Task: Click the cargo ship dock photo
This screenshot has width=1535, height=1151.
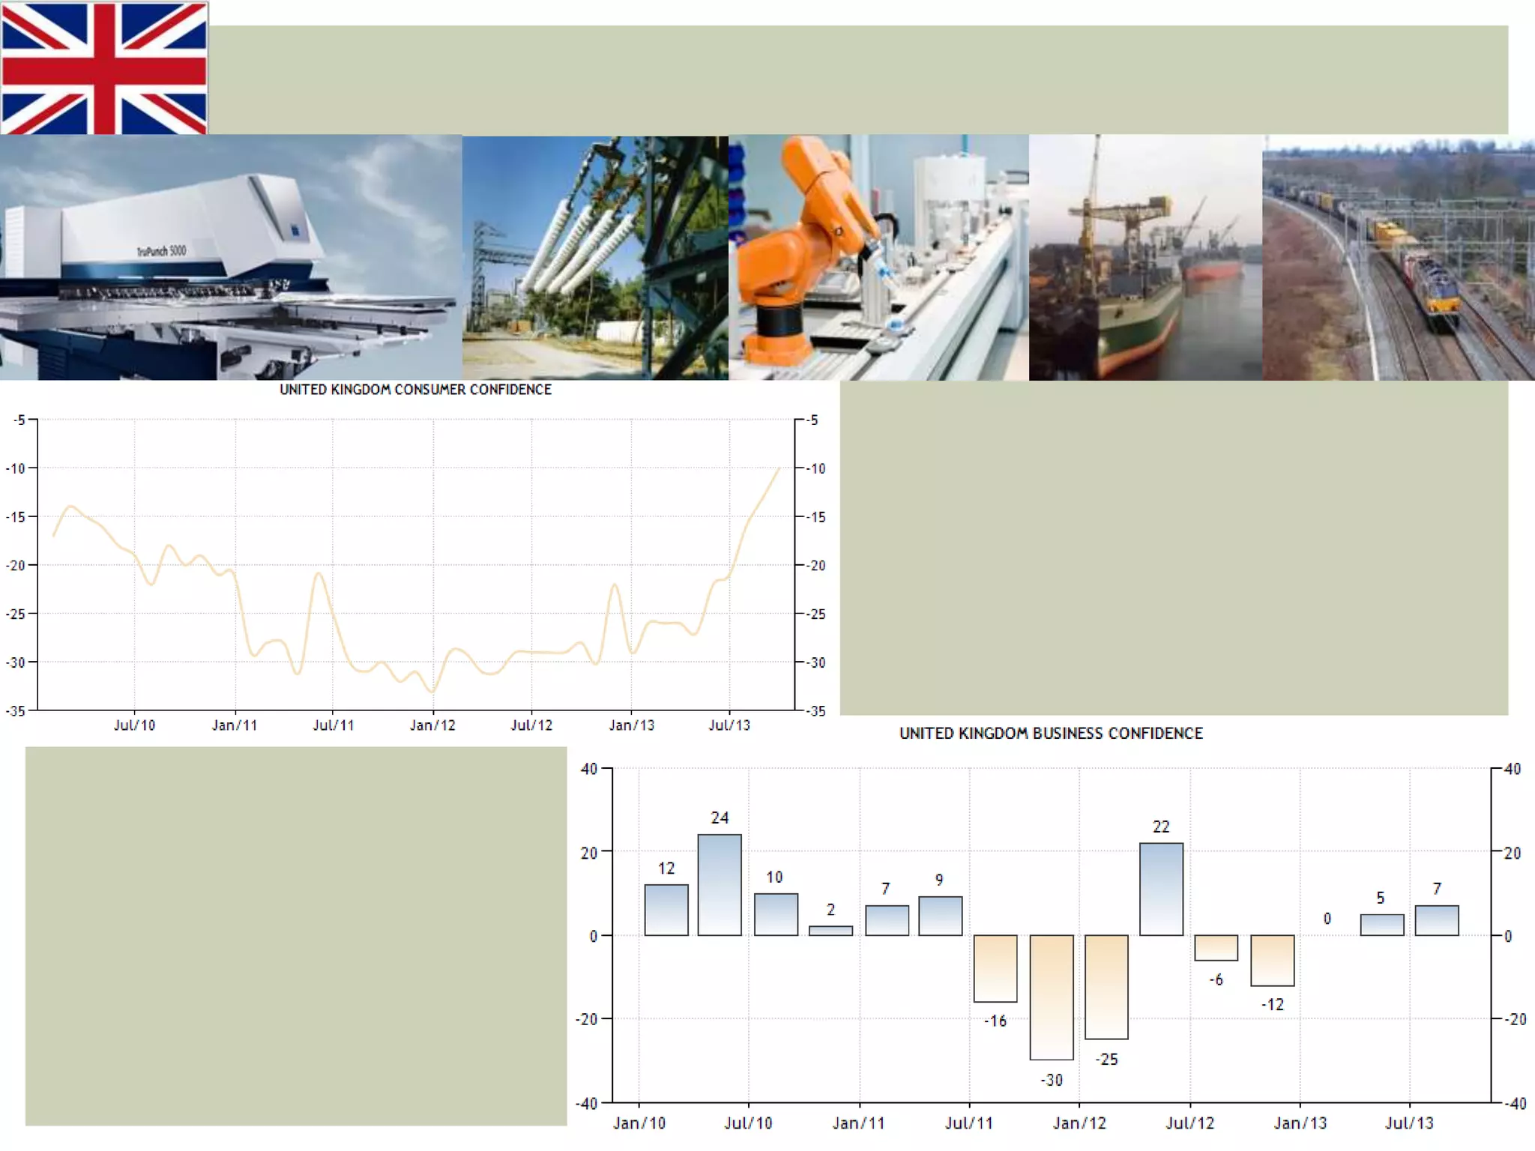Action: tap(1145, 257)
